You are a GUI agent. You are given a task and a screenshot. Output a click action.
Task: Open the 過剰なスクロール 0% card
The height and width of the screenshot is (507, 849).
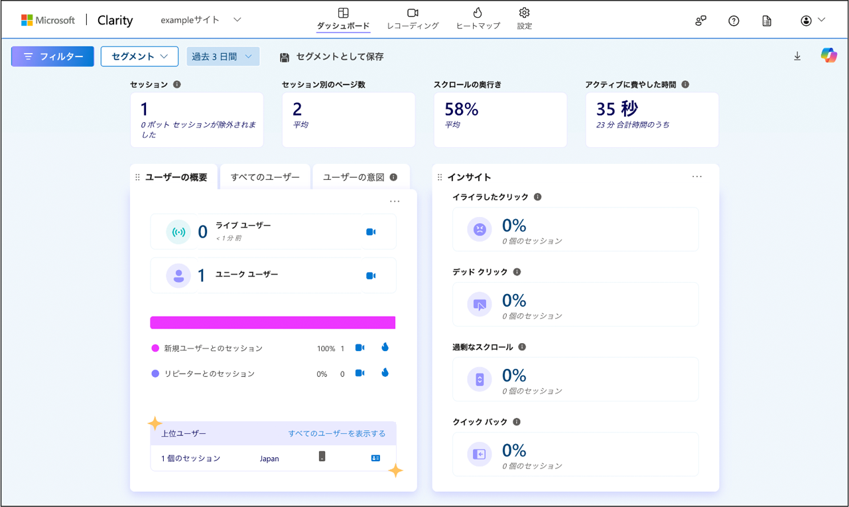point(575,380)
